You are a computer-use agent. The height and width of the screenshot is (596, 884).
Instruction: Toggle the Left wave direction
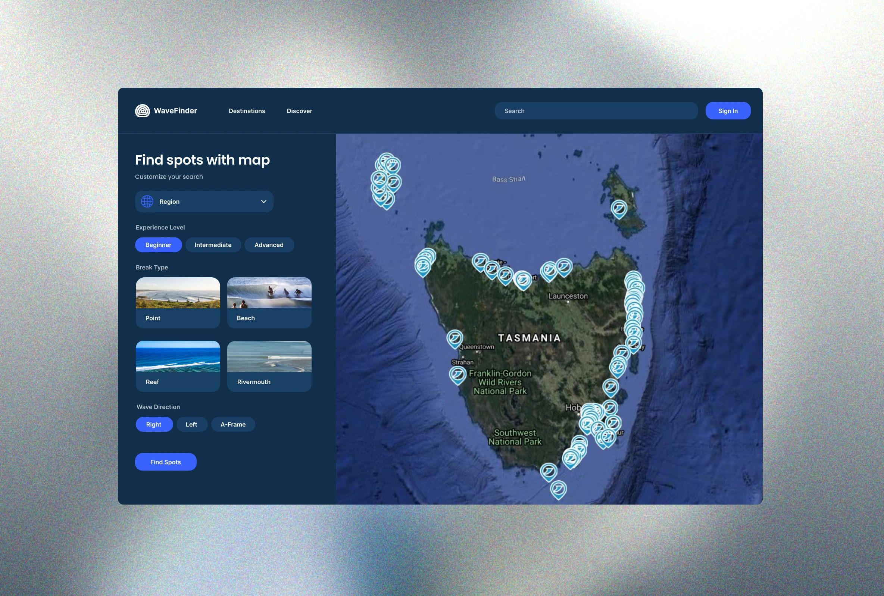tap(191, 424)
